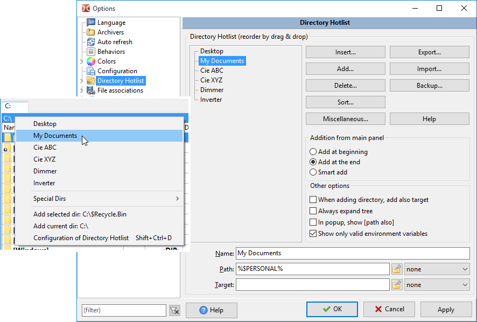Browse for Target using folder icon

coord(397,285)
